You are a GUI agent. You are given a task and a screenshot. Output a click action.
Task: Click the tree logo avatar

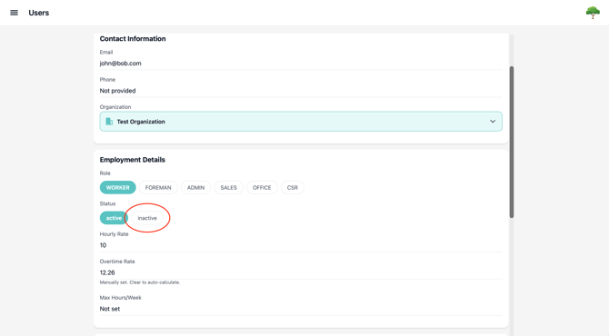click(593, 13)
